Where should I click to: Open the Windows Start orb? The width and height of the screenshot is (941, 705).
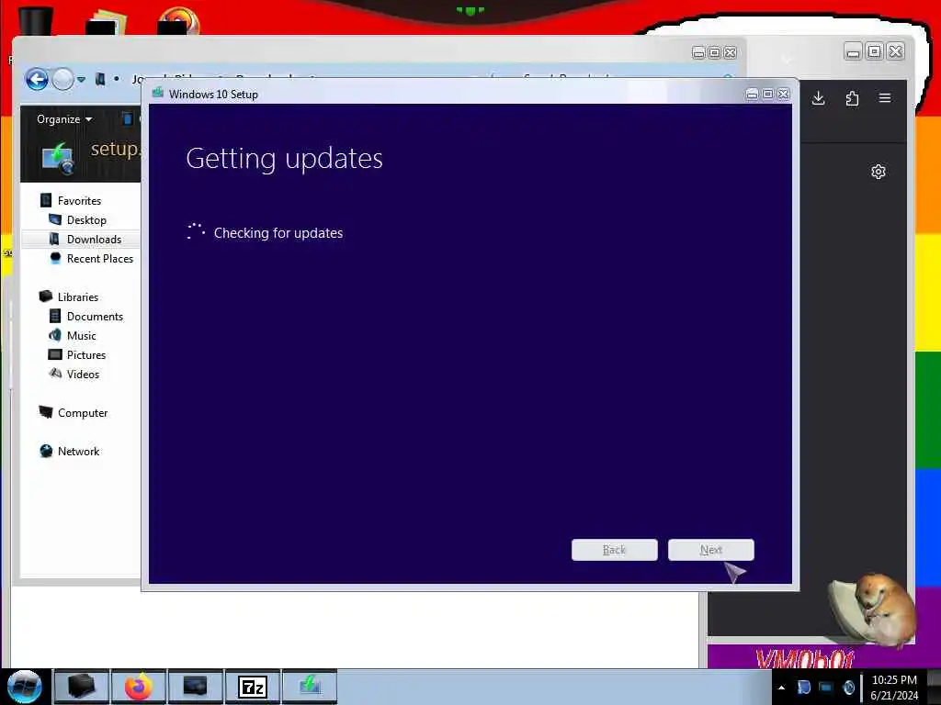(24, 687)
